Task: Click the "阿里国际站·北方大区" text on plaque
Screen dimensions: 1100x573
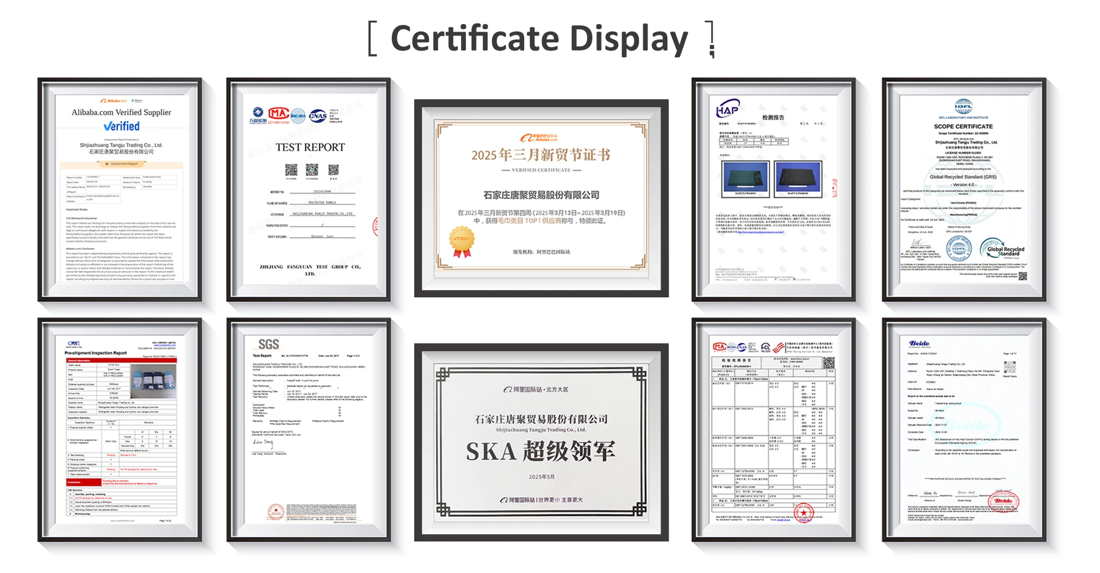Action: coord(536,390)
